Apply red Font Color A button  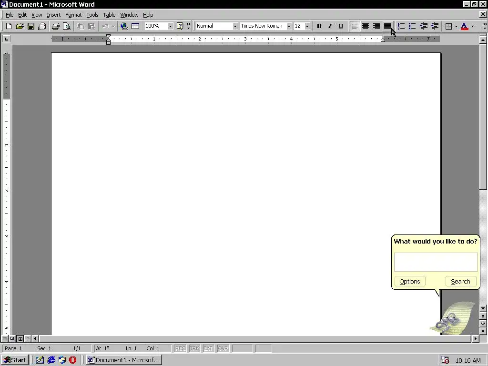(x=464, y=26)
